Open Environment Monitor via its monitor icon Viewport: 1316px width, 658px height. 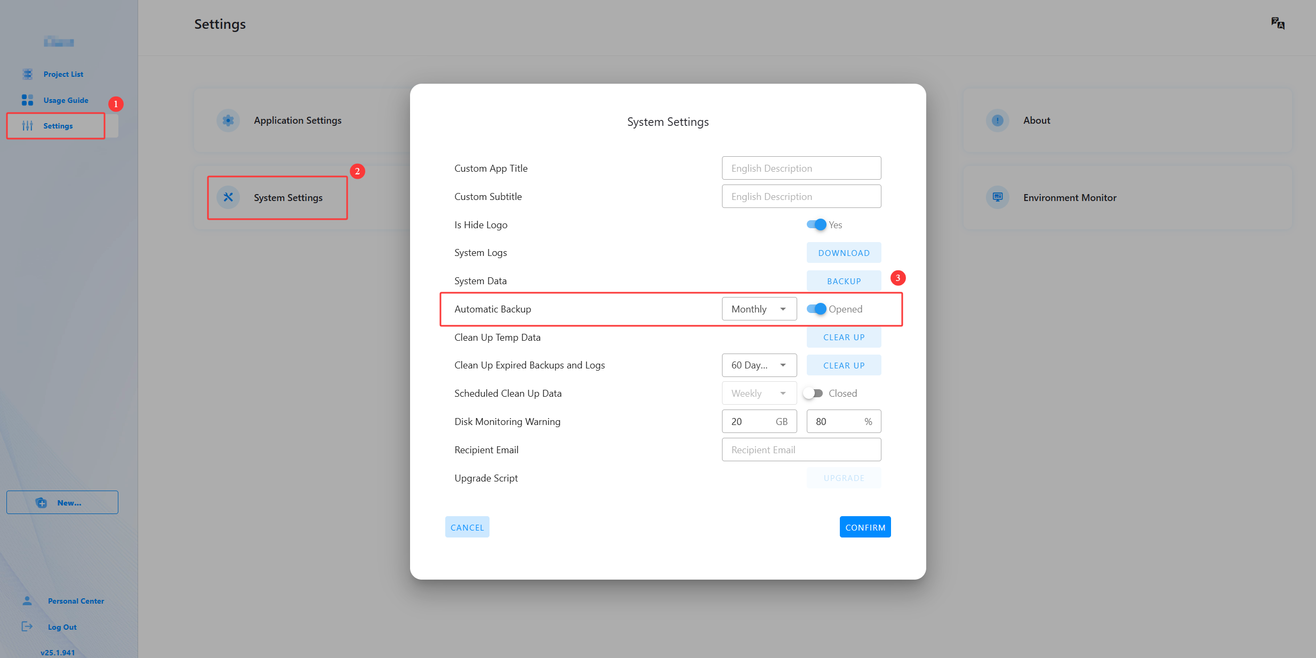997,197
